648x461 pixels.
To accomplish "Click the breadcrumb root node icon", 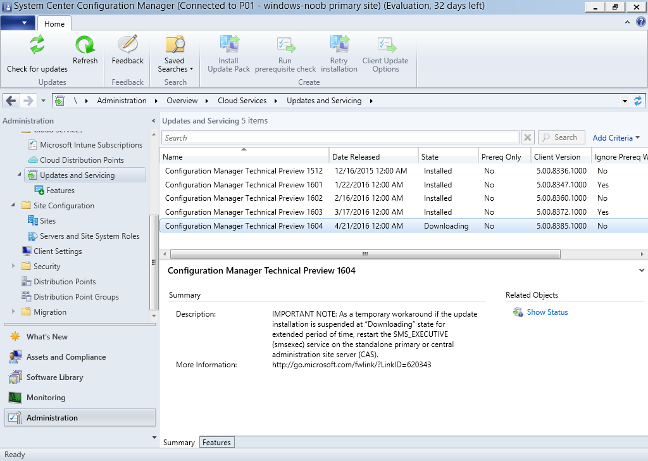I will (x=59, y=101).
